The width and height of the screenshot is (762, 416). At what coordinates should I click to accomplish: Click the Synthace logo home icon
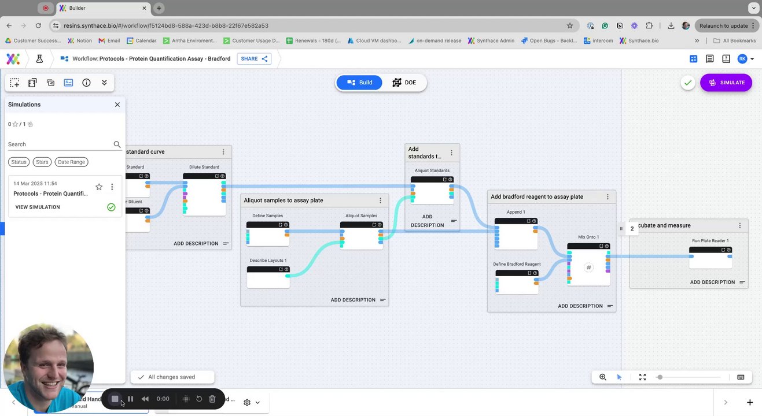[13, 59]
